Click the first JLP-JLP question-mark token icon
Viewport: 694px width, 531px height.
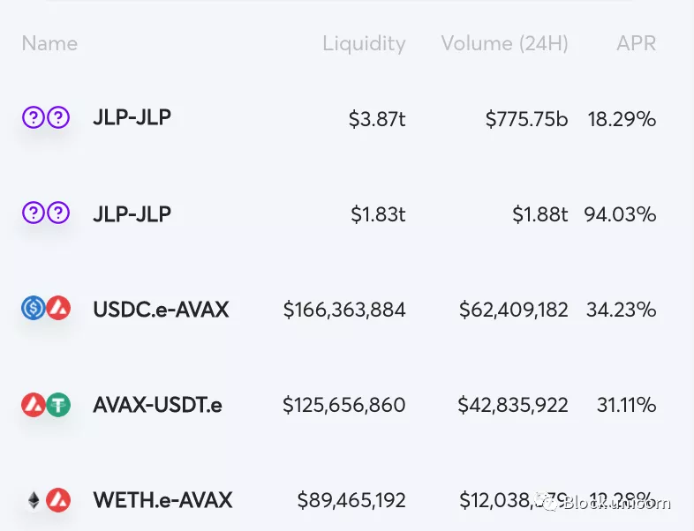[34, 117]
